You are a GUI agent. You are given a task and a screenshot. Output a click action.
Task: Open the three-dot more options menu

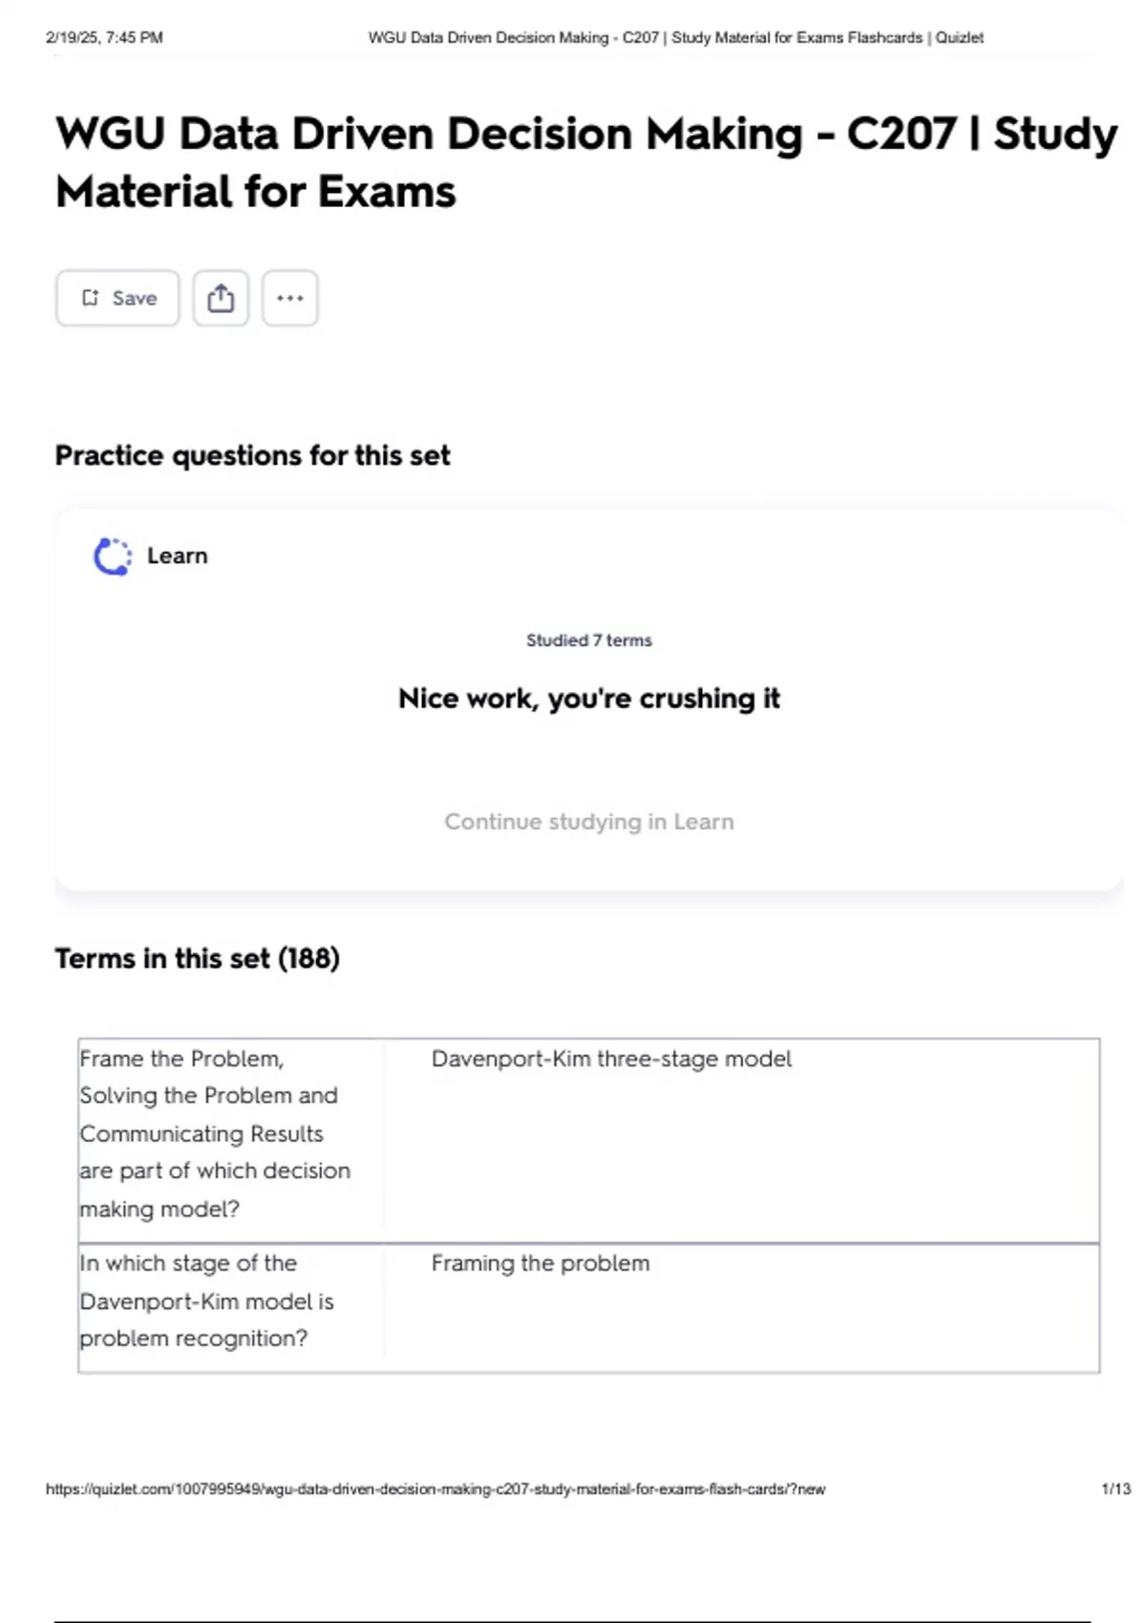pyautogui.click(x=290, y=298)
